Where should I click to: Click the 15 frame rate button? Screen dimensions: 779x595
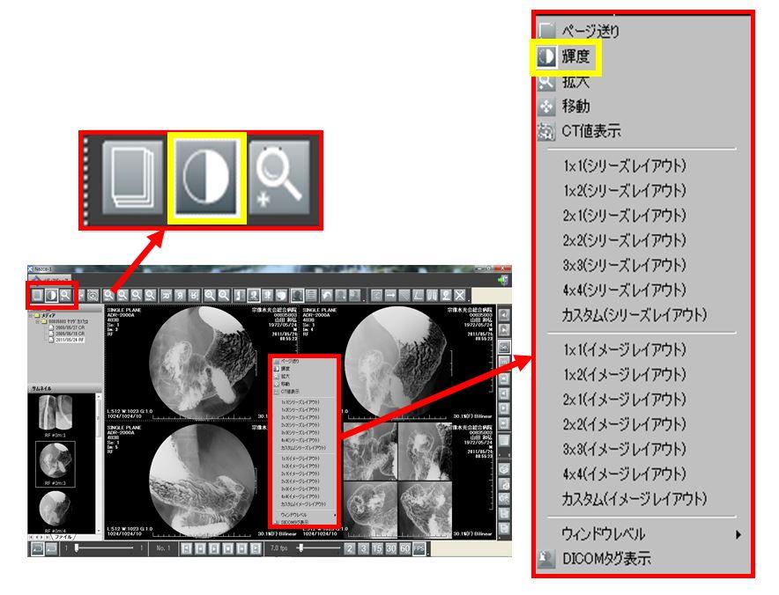[x=377, y=548]
